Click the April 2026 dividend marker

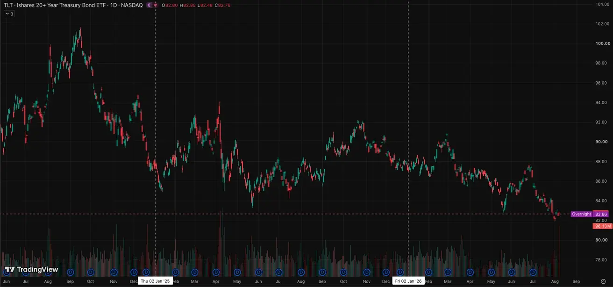pos(470,272)
